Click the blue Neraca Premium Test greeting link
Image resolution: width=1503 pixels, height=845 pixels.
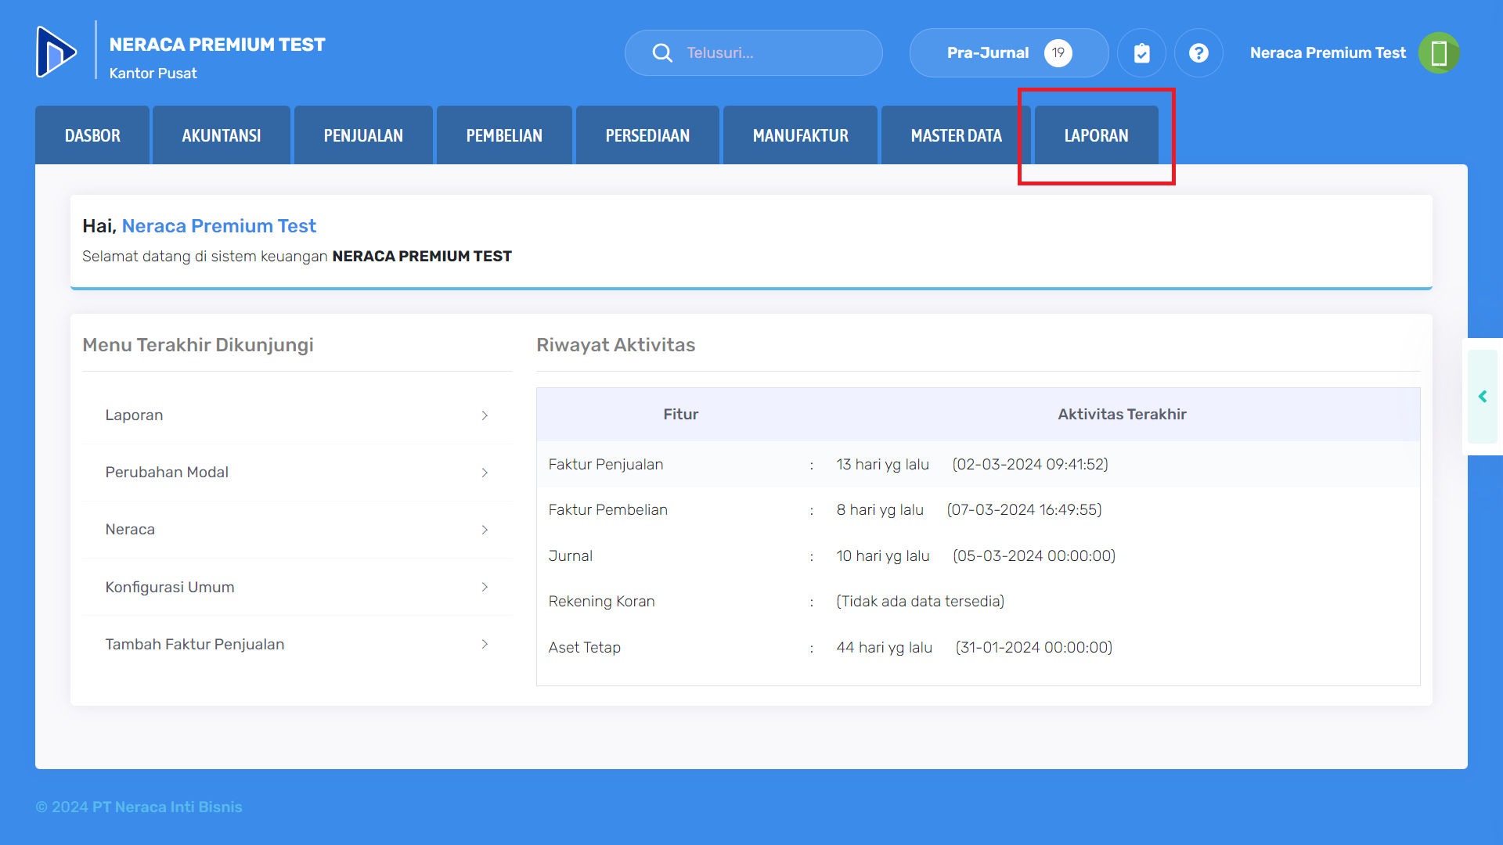(218, 226)
